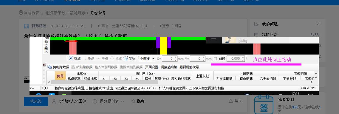Open 页面设置 page settings
Viewport: 339px width, 114px height.
(x=151, y=67)
